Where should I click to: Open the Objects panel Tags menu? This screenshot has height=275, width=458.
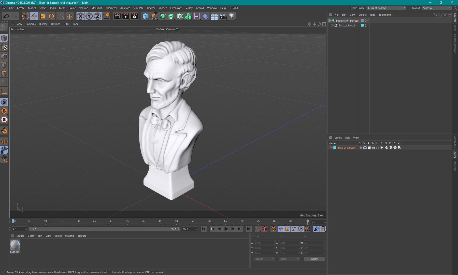pos(372,15)
